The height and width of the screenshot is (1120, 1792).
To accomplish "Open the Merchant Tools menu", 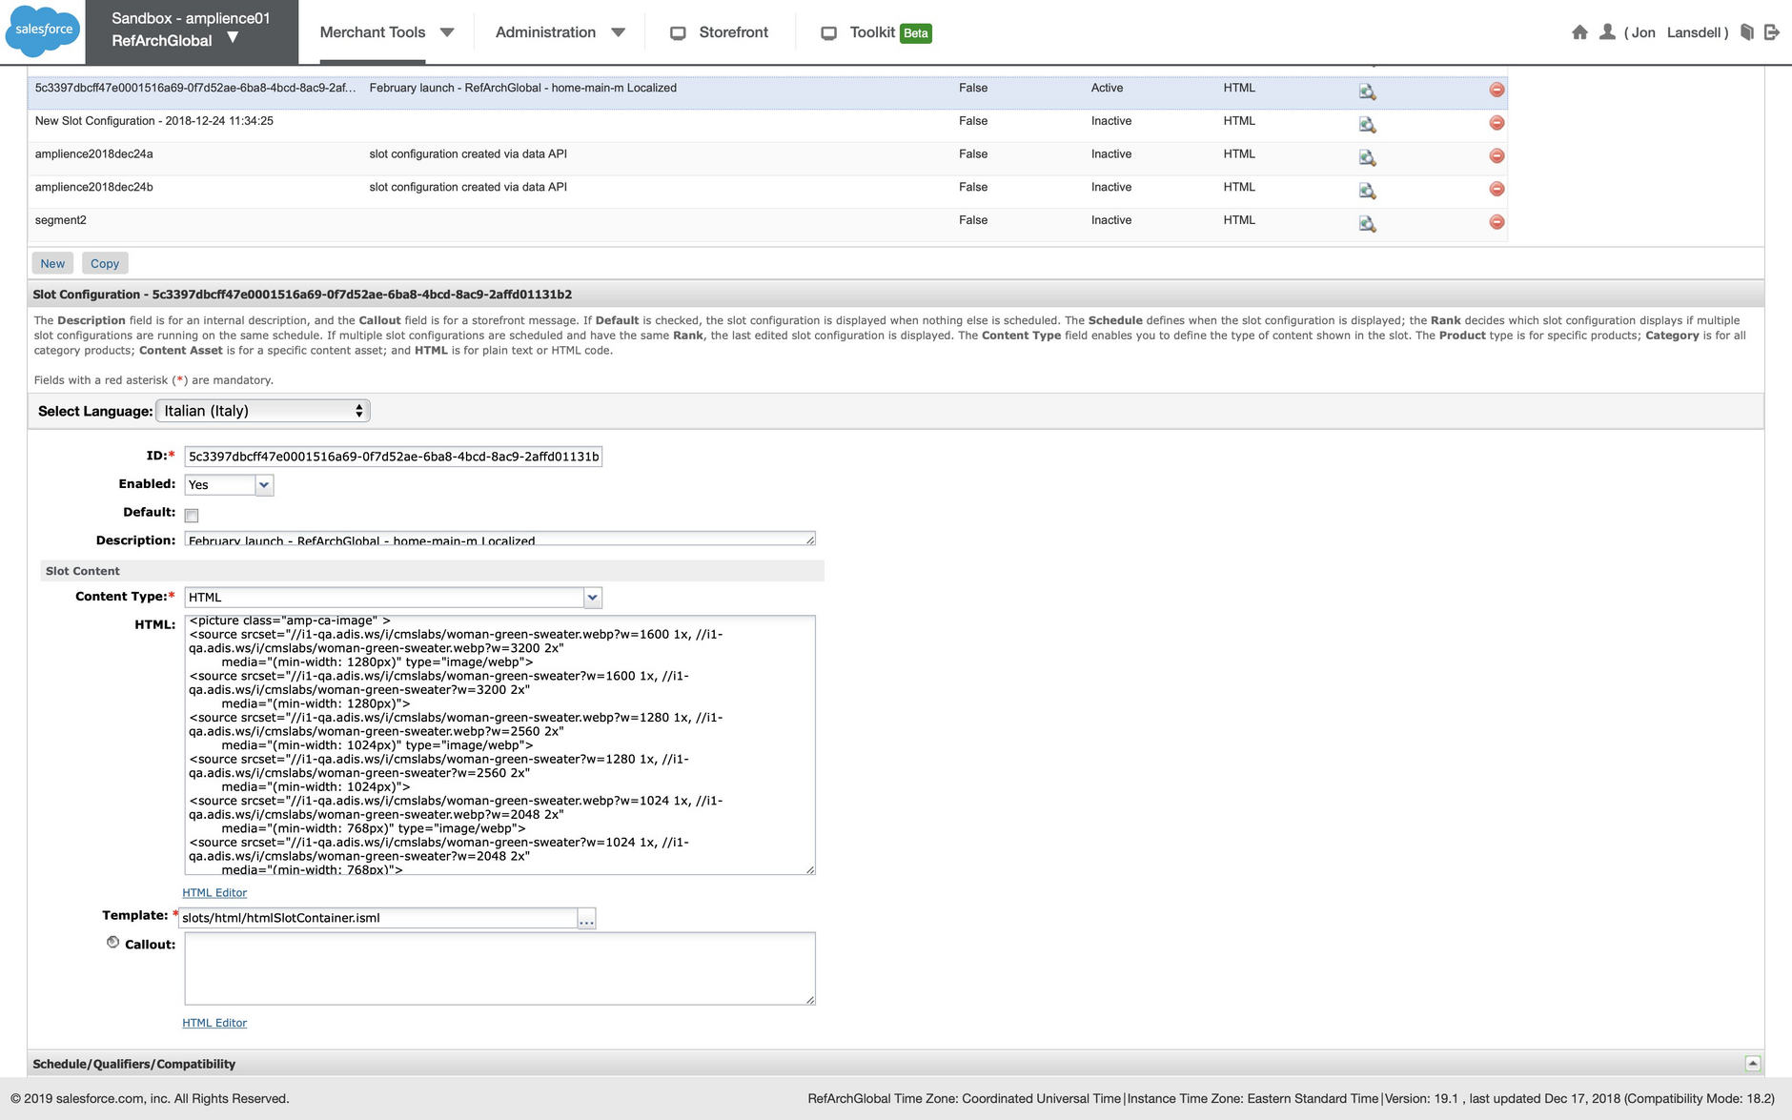I will pyautogui.click(x=373, y=32).
